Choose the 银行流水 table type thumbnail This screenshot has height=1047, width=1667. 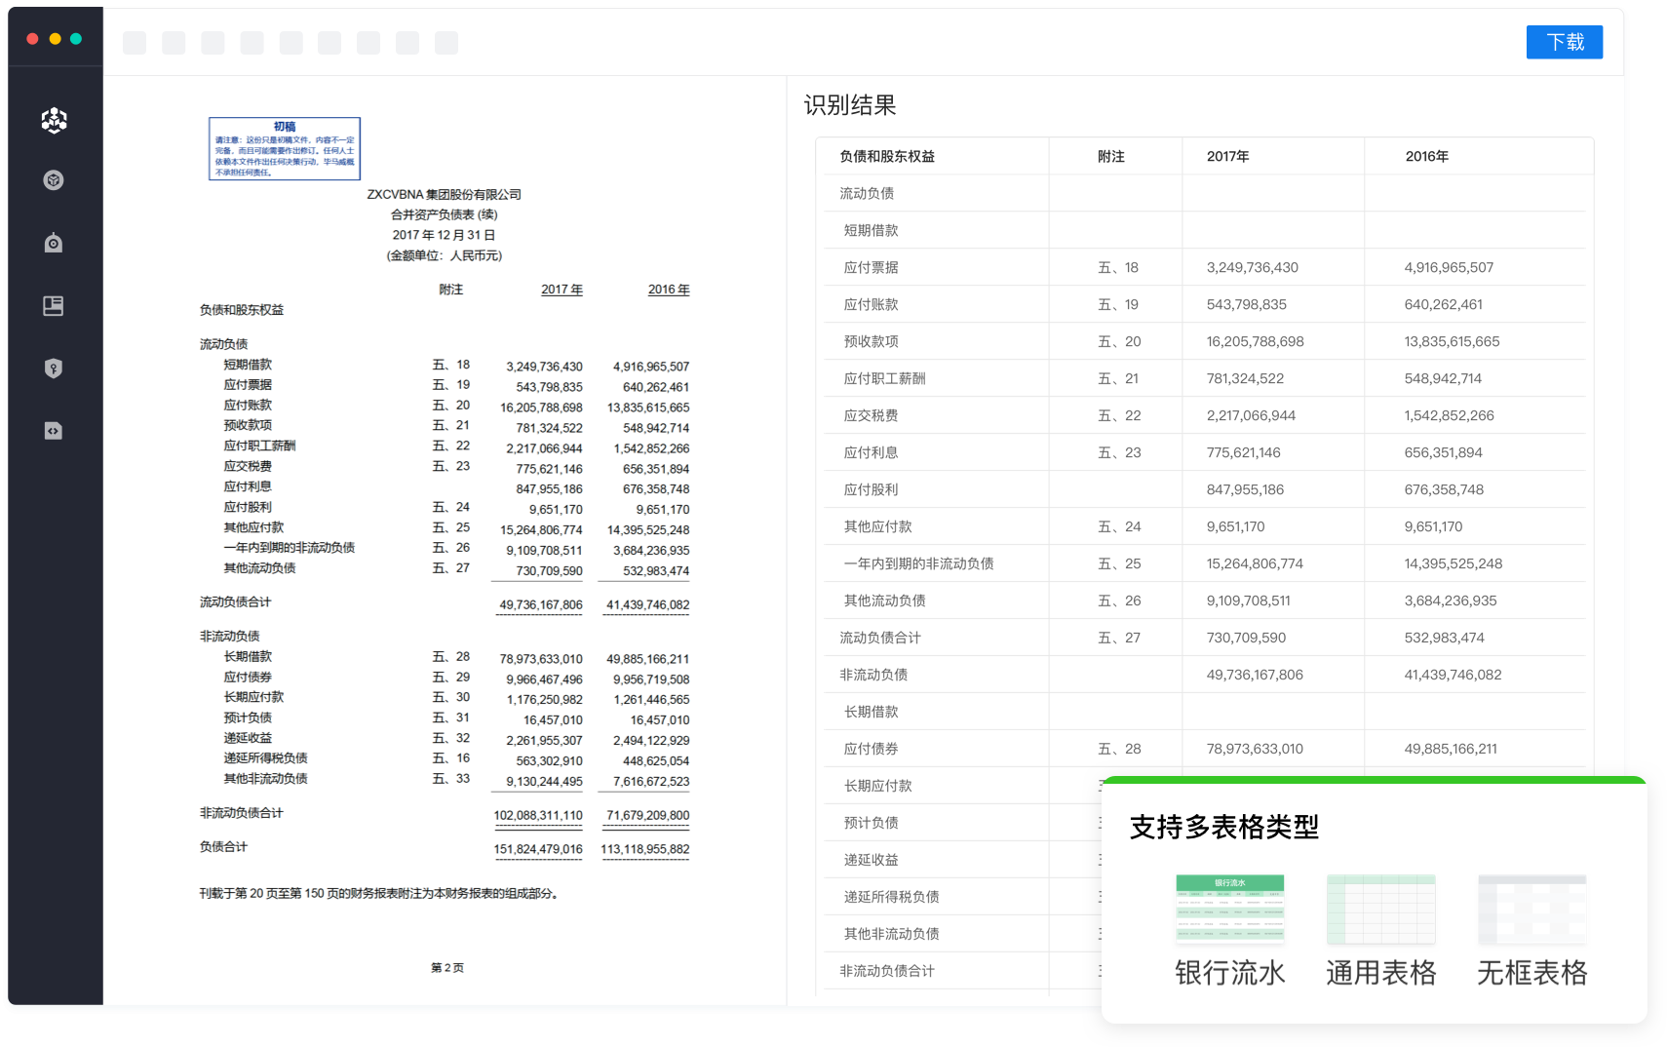(x=1229, y=910)
